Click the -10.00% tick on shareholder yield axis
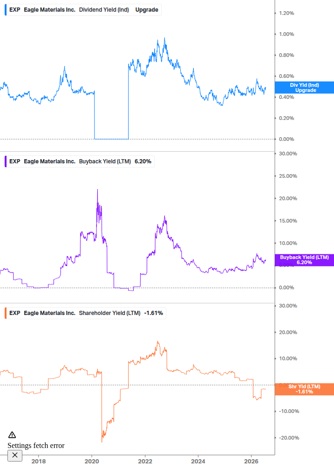Image resolution: width=334 pixels, height=469 pixels. pos(289,411)
